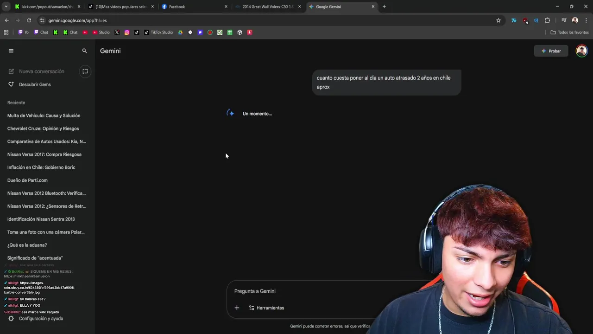Click the search magnifier in Gemini sidebar

click(84, 51)
